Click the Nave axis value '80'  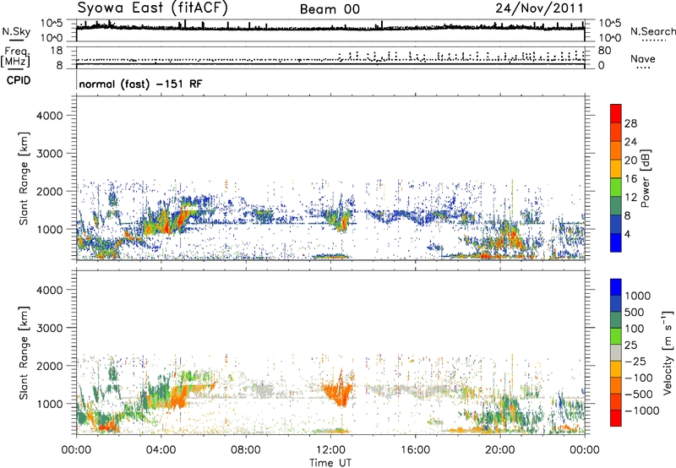coord(604,51)
